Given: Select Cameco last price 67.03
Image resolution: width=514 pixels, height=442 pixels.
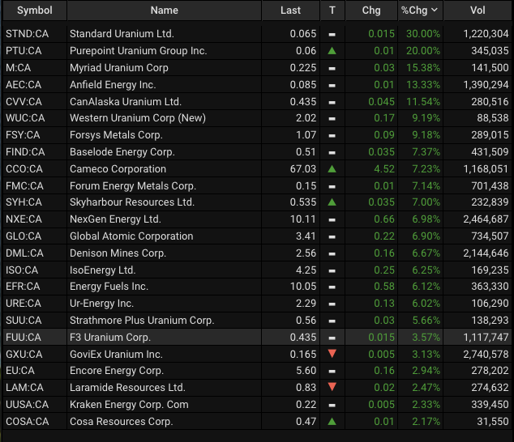Looking at the screenshot, I should tap(303, 169).
